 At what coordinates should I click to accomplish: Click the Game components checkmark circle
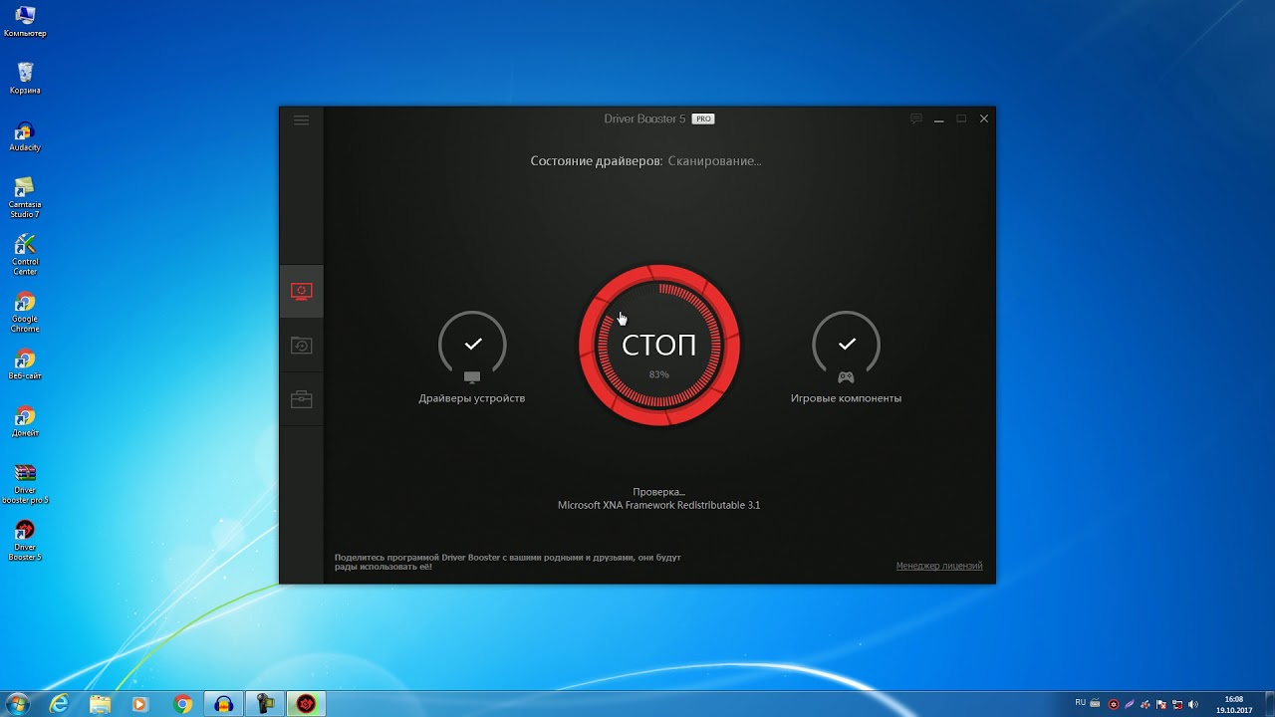point(847,345)
